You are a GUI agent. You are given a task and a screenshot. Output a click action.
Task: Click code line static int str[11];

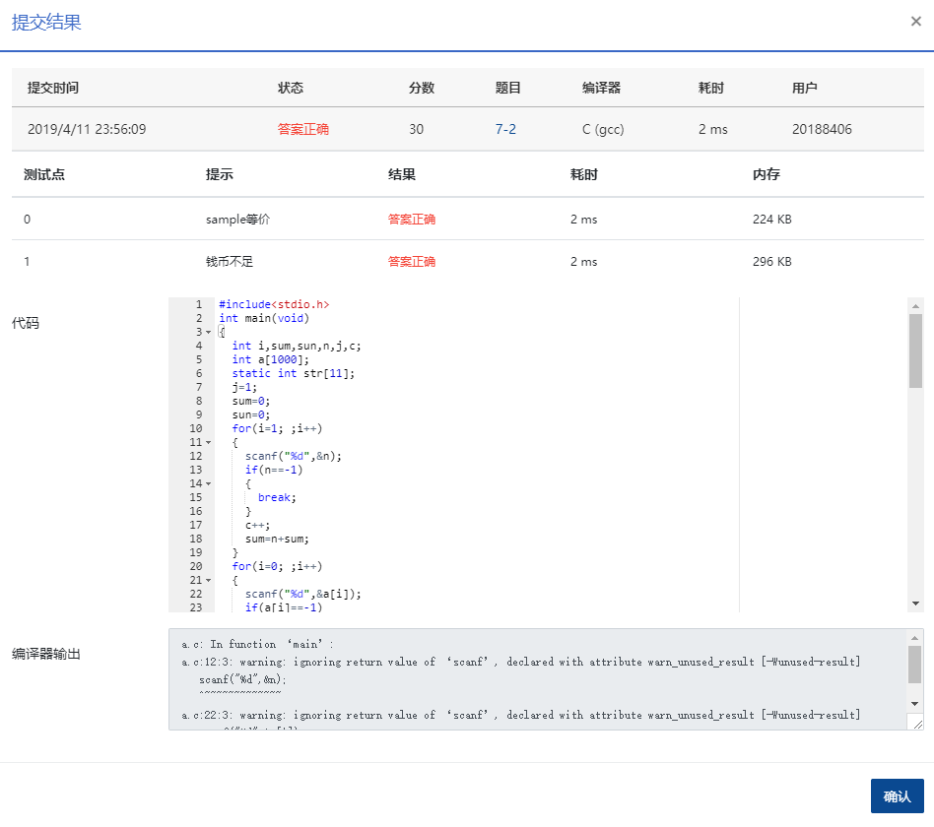pyautogui.click(x=293, y=373)
